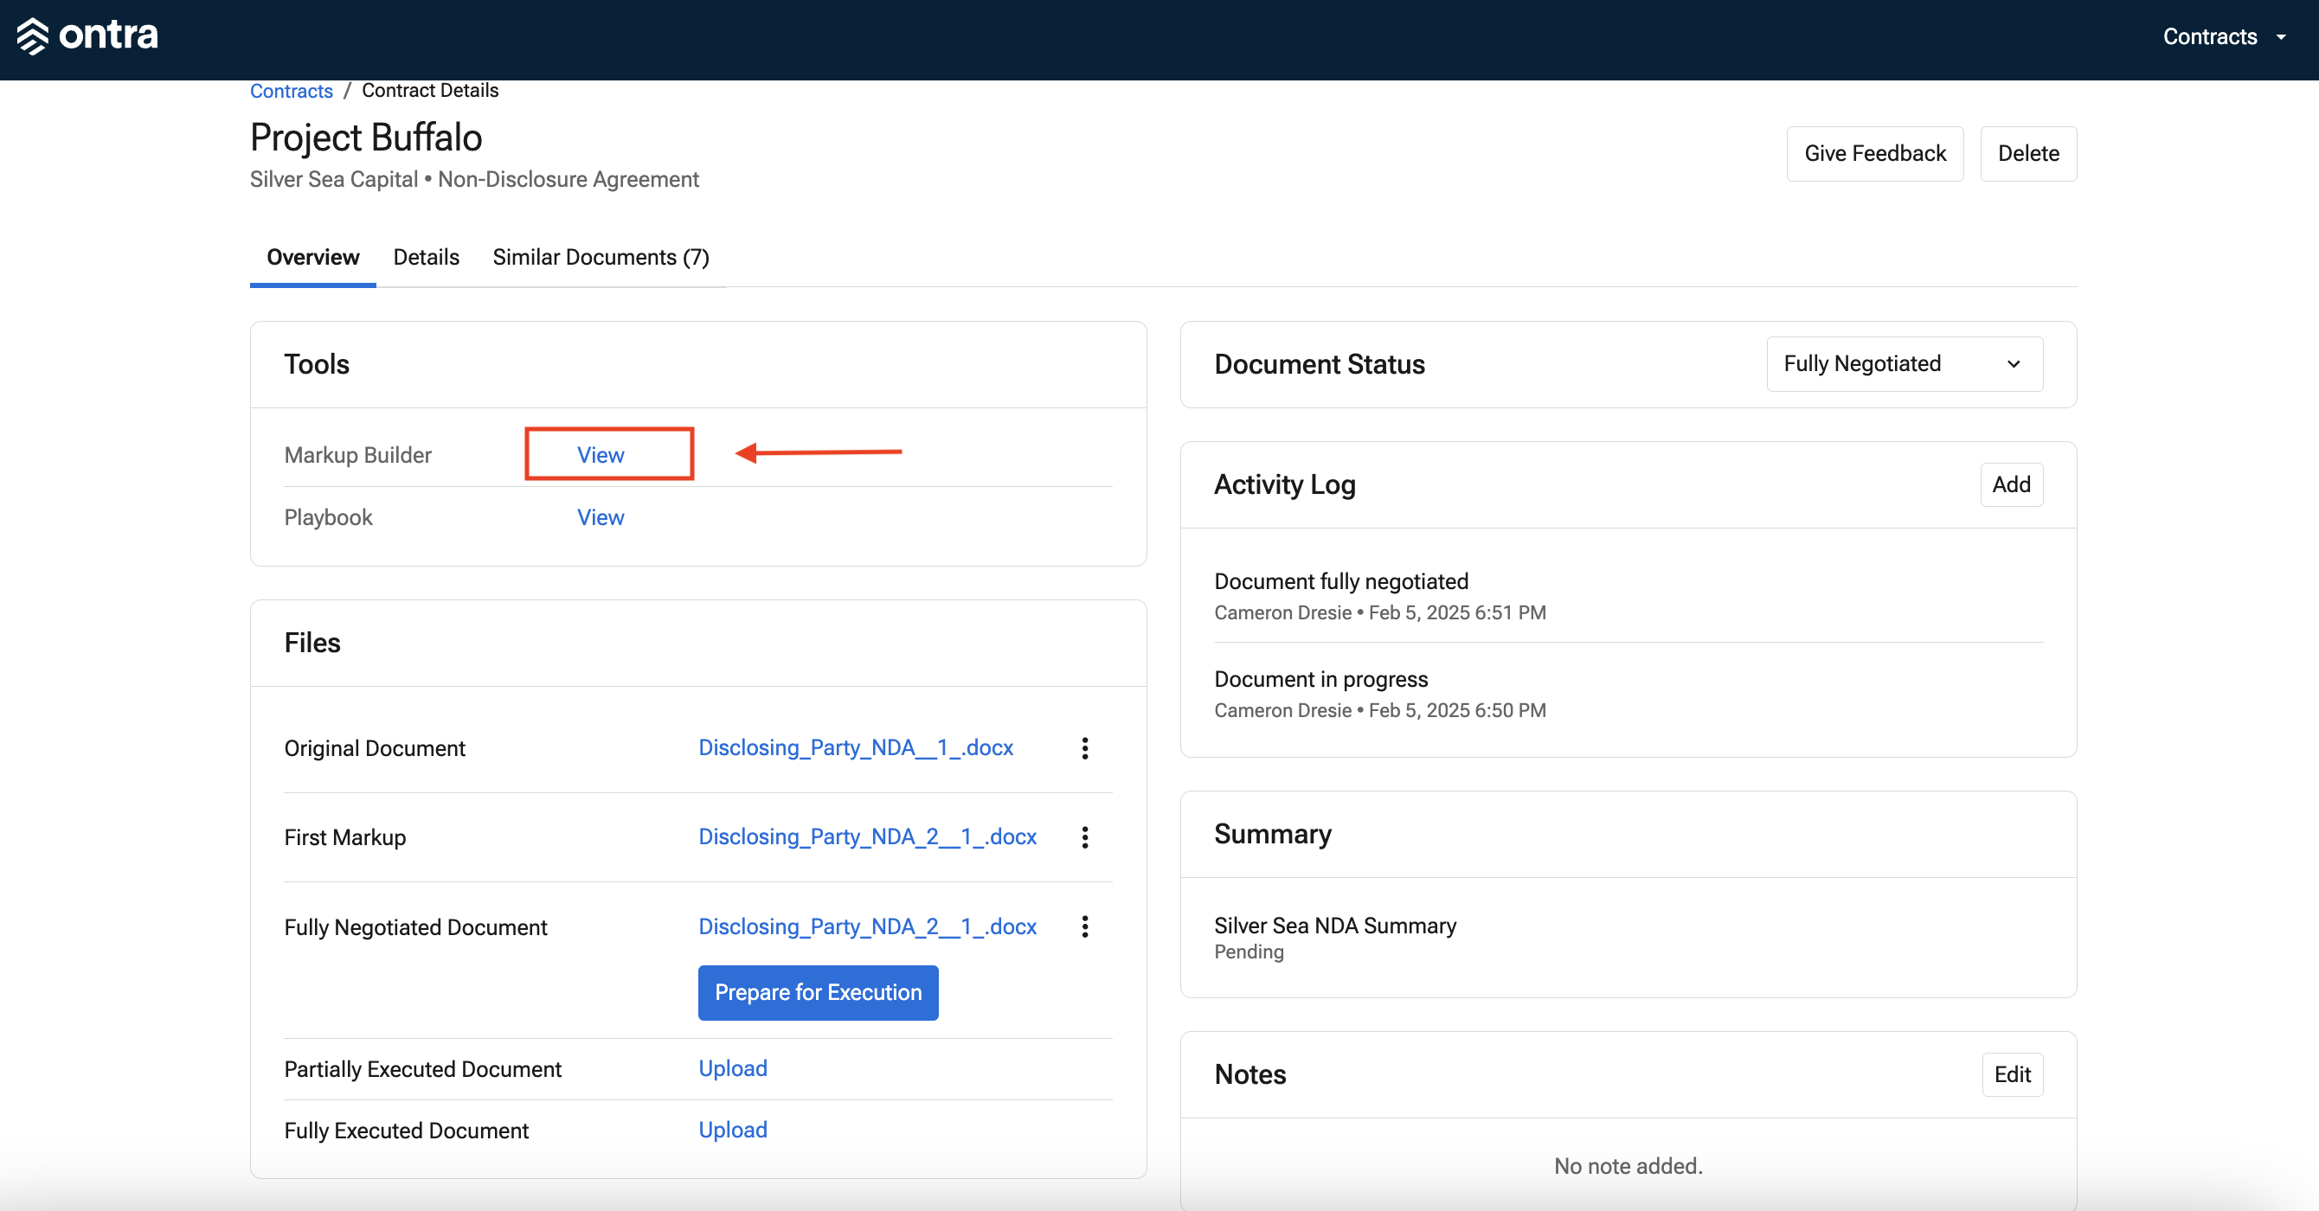Open the Similar Documents (7) tab
The image size is (2319, 1211).
pyautogui.click(x=601, y=257)
